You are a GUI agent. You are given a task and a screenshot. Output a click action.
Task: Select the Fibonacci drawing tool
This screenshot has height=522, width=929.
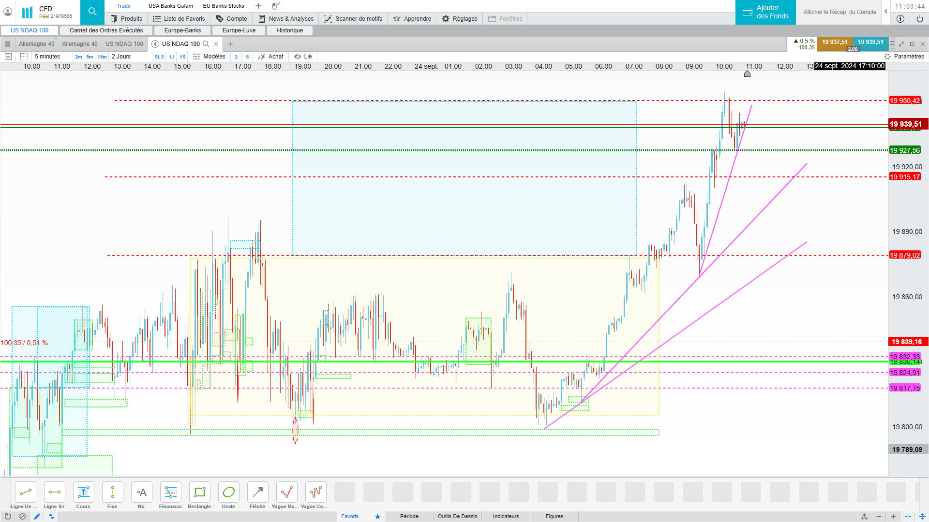tap(170, 493)
